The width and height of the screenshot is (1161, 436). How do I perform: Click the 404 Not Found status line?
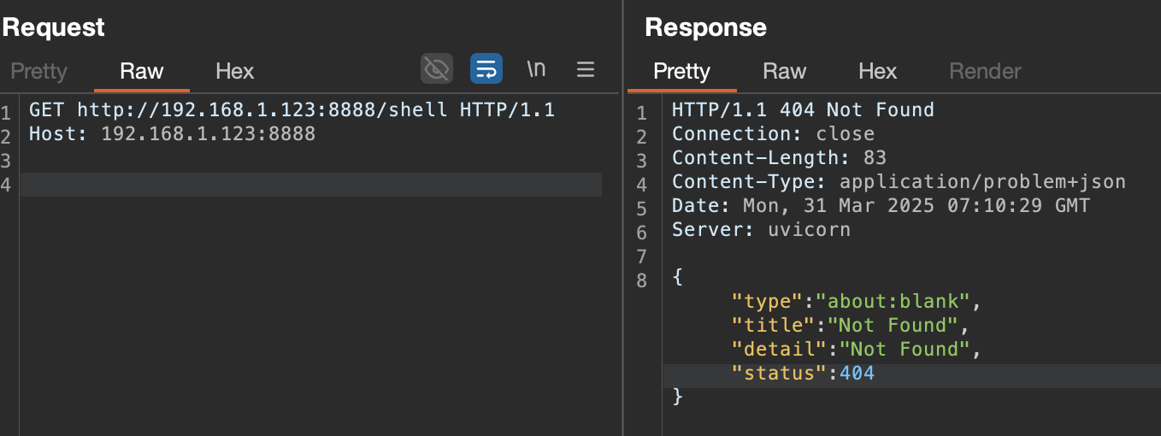(x=803, y=109)
